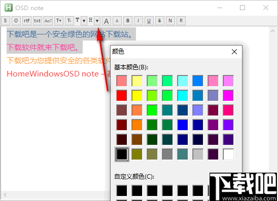Select the dark maroon color swatch
This screenshot has width=278, height=201.
(122, 125)
